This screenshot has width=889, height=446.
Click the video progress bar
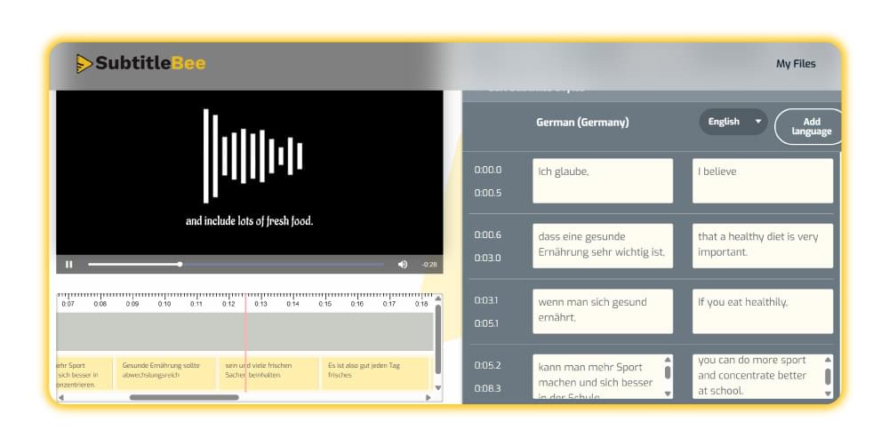coord(236,265)
